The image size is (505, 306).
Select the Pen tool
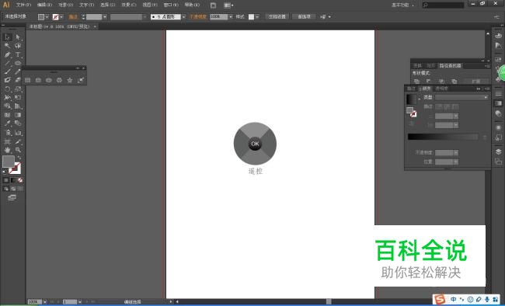tap(8, 54)
